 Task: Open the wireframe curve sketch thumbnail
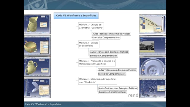pos(153,24)
